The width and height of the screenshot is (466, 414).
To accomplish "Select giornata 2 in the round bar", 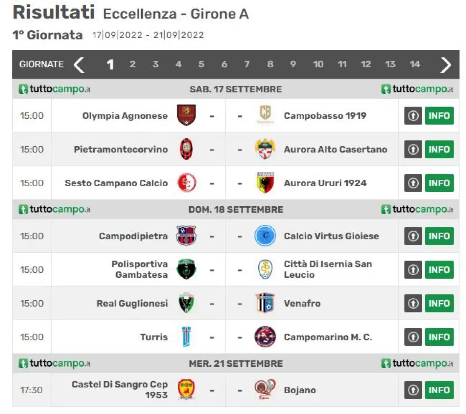I will pos(133,64).
